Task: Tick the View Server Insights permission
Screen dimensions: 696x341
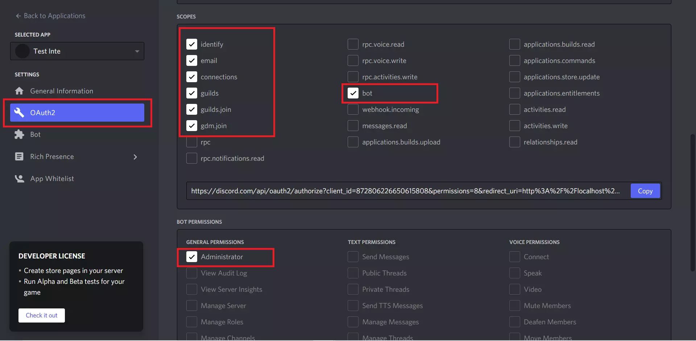Action: (192, 289)
